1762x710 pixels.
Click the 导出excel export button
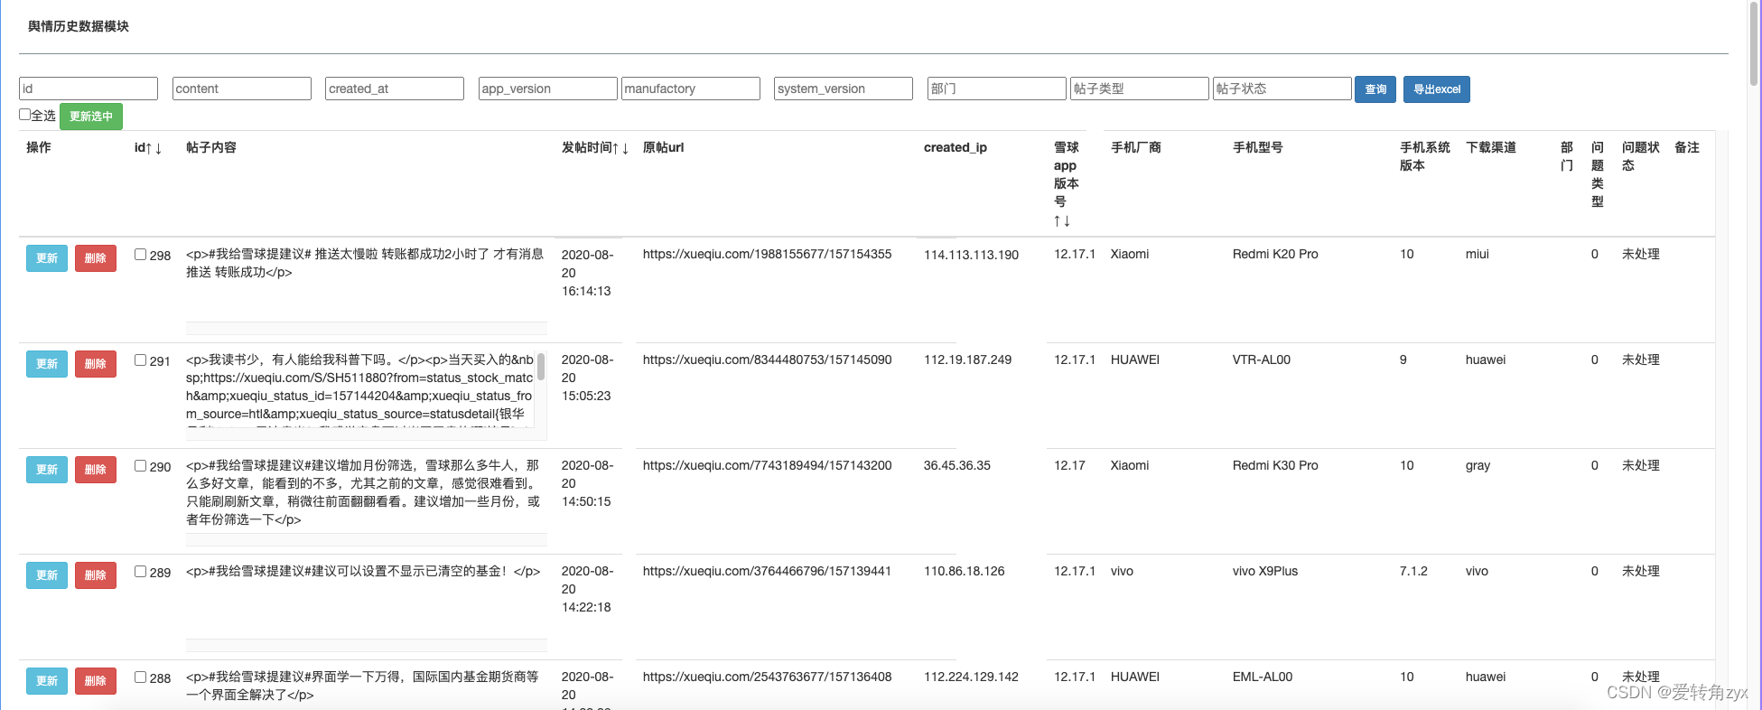(x=1437, y=89)
